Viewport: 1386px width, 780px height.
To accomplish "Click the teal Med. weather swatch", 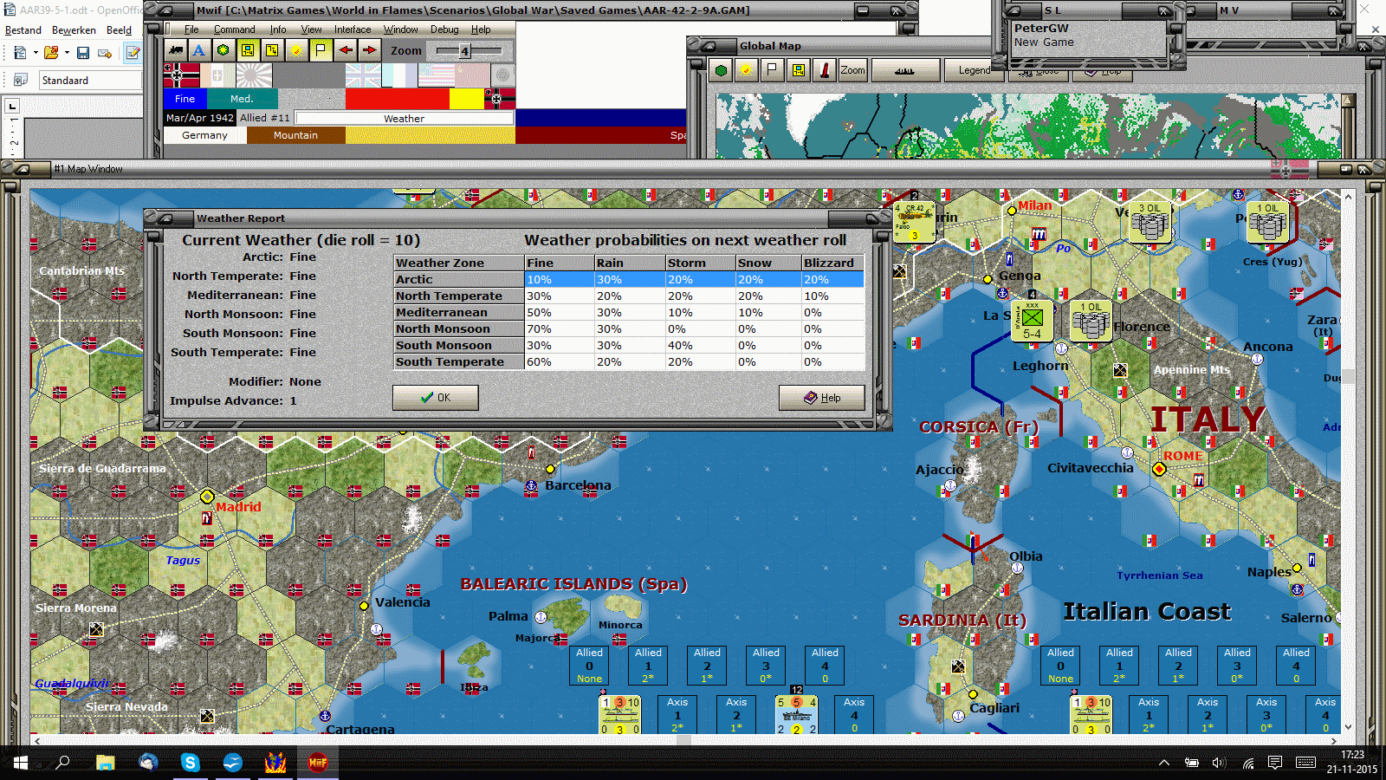I will 242,99.
